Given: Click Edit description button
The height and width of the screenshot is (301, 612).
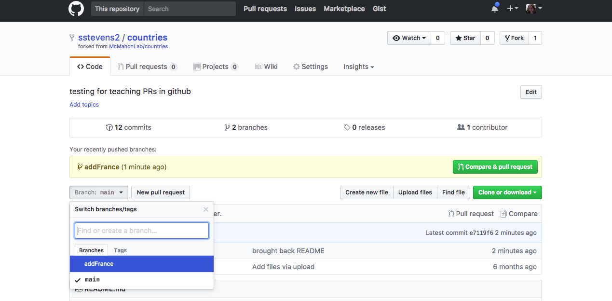Looking at the screenshot, I should click(x=531, y=92).
